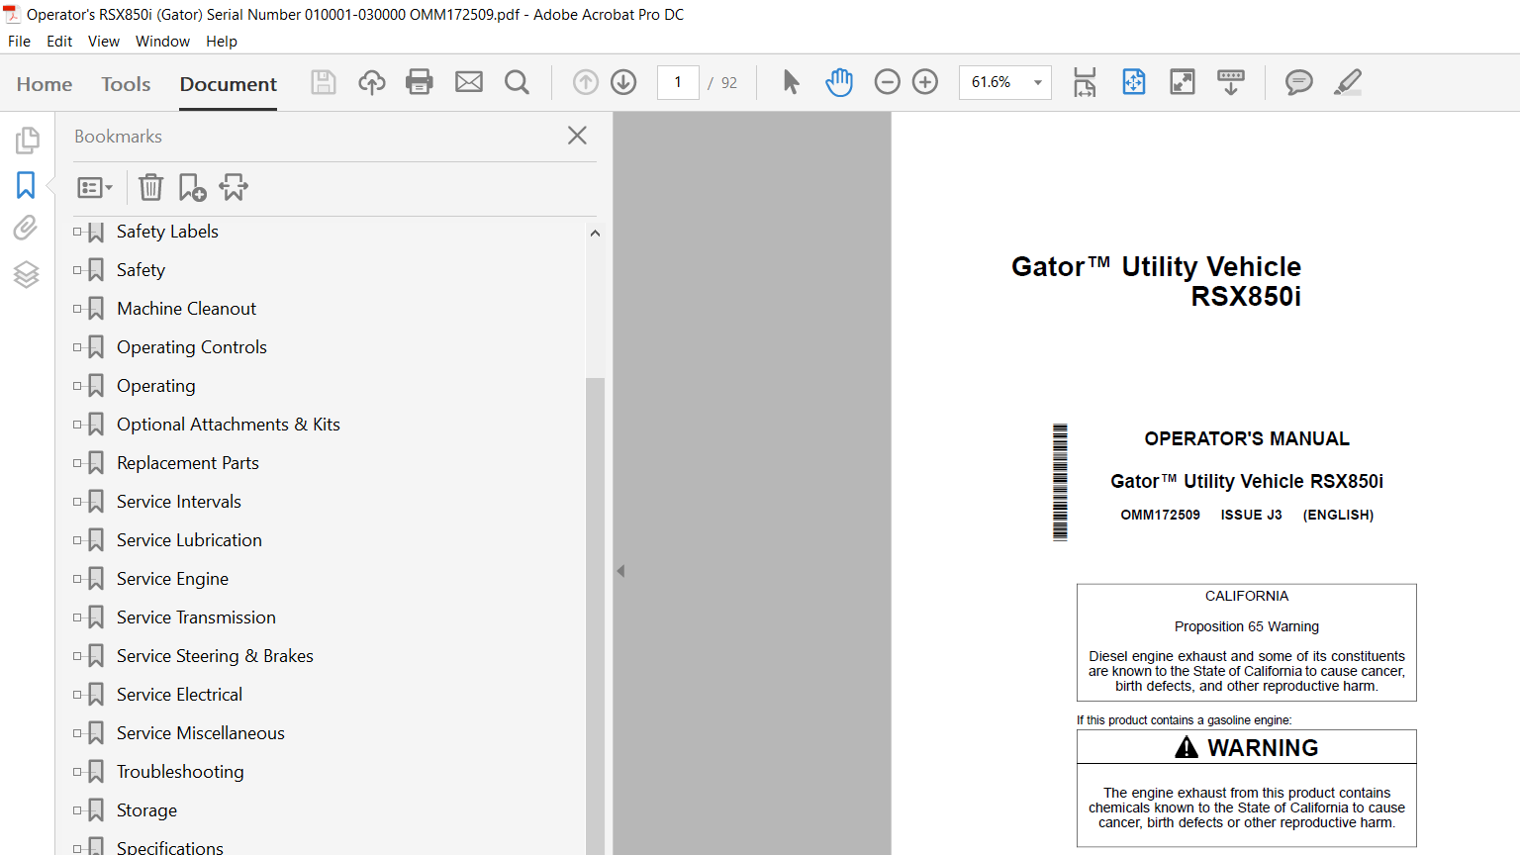The image size is (1520, 855).
Task: Jump to Service Miscellaneous bookmark
Action: click(201, 733)
